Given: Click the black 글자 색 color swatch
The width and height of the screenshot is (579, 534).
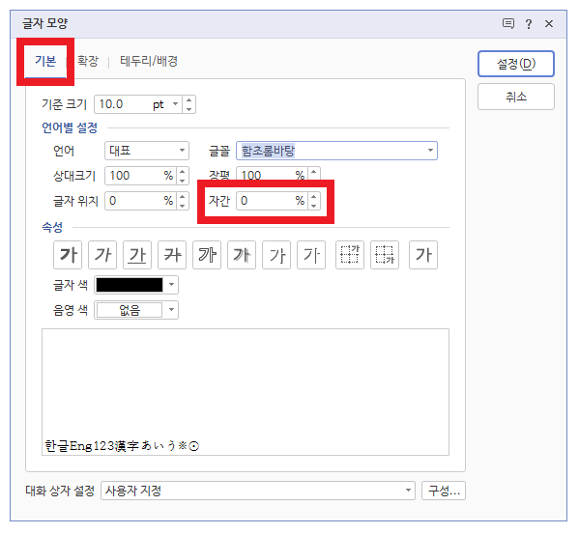Looking at the screenshot, I should [130, 285].
